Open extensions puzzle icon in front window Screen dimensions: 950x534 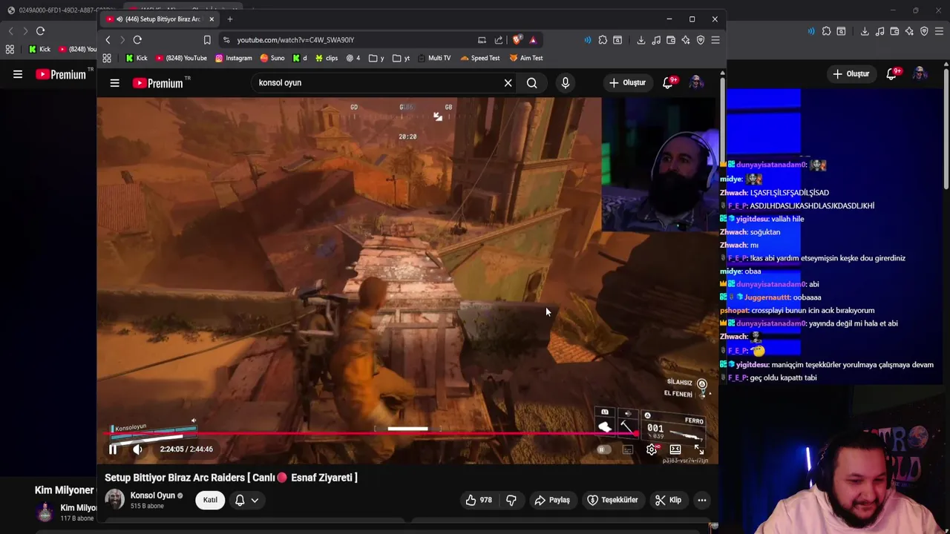coord(603,40)
